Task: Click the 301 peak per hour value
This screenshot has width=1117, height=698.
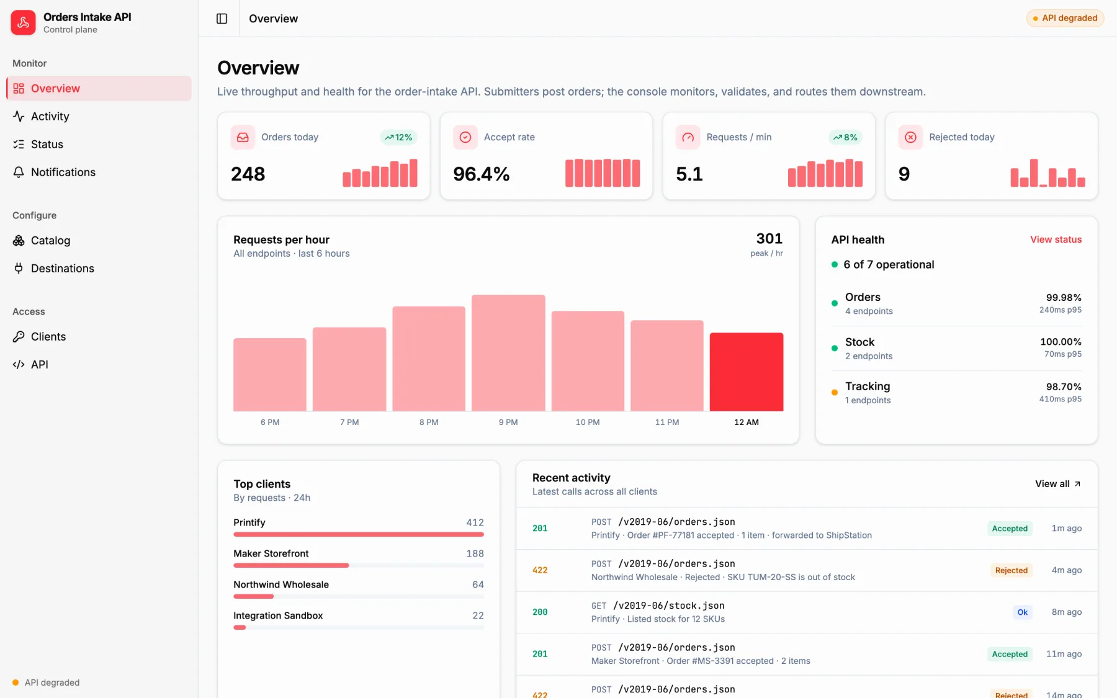Action: pyautogui.click(x=769, y=238)
